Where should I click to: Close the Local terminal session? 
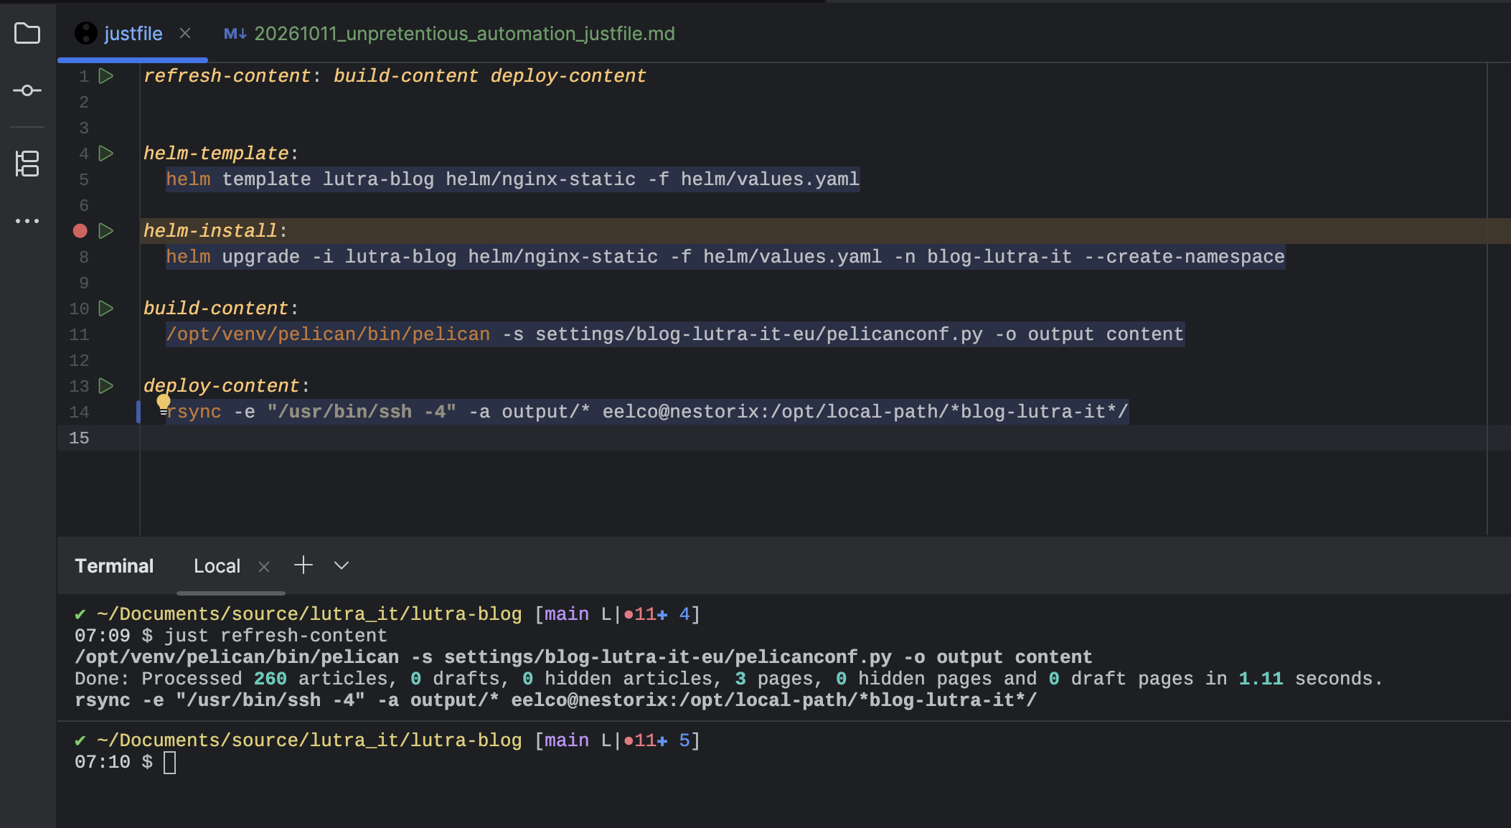(x=264, y=567)
